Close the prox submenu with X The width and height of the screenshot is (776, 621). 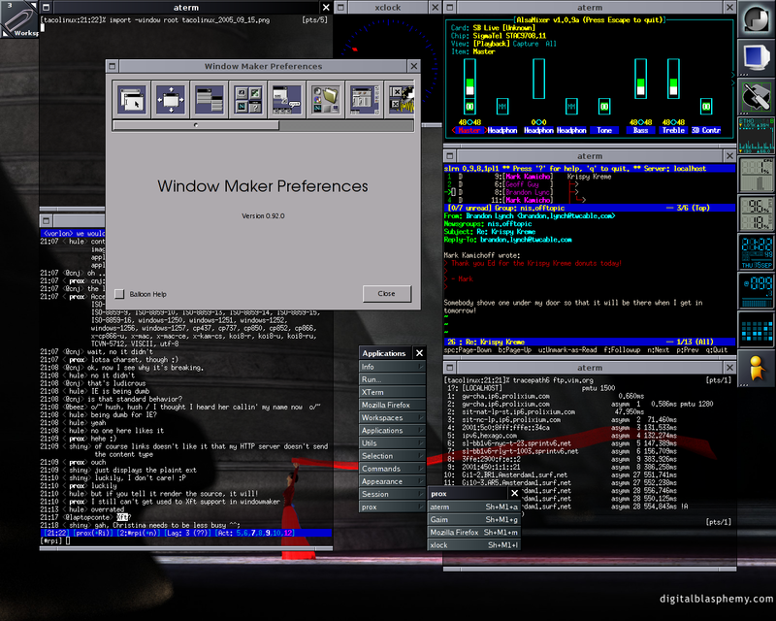pos(514,493)
